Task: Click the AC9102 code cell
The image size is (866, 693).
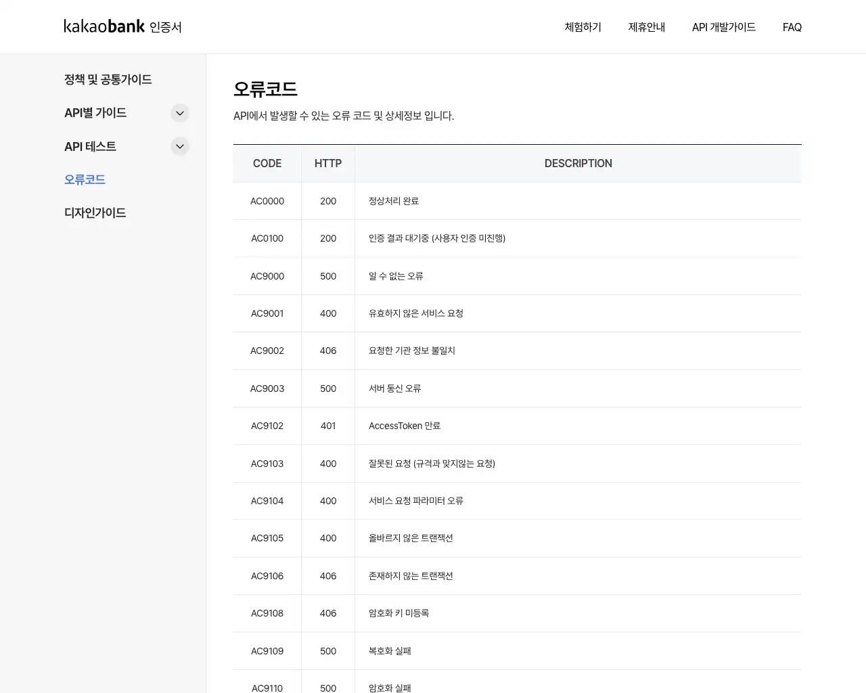Action: click(267, 426)
